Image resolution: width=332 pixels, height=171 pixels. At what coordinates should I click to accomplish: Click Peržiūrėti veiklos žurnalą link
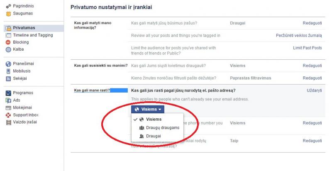(x=299, y=36)
